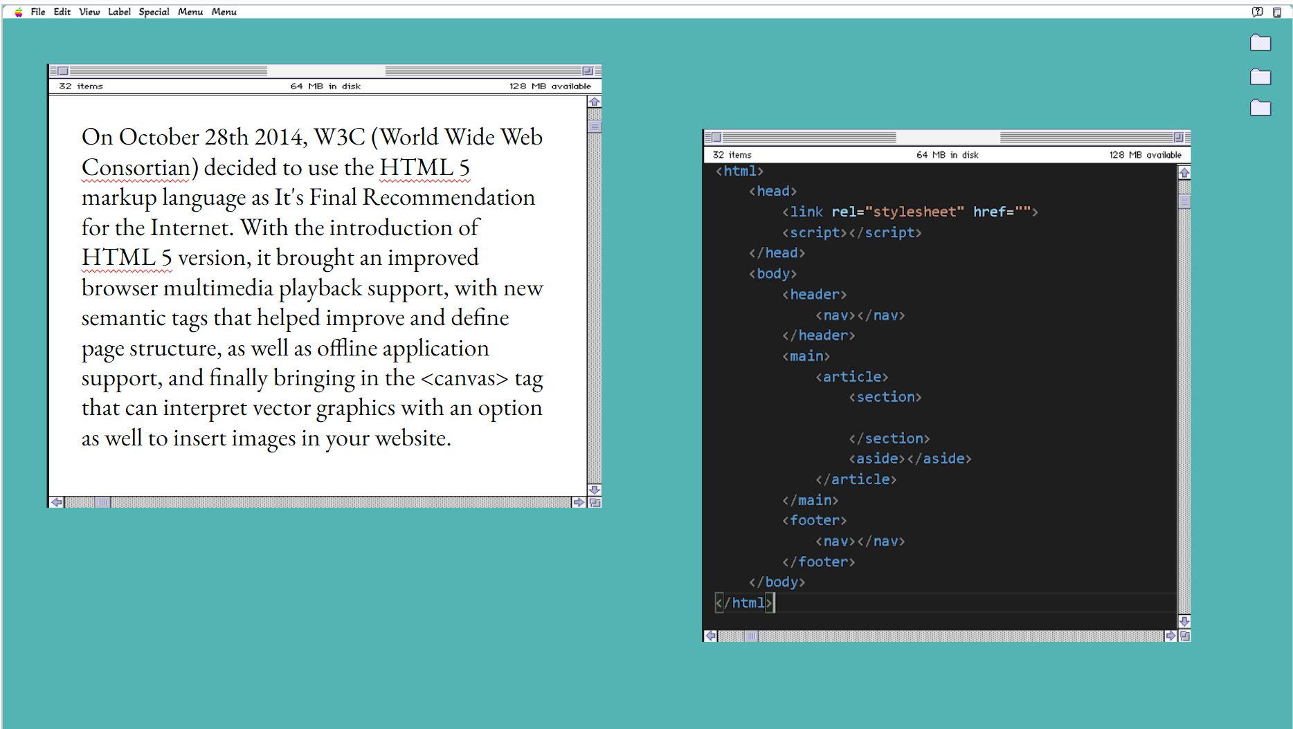Open the middle folder on the desktop
Screen dimensions: 1293x729
click(x=1260, y=76)
